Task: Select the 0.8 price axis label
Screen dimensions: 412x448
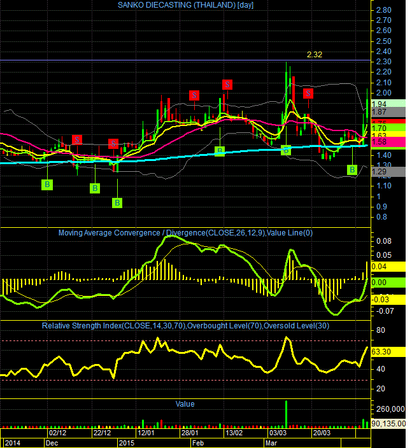Action: (381, 217)
